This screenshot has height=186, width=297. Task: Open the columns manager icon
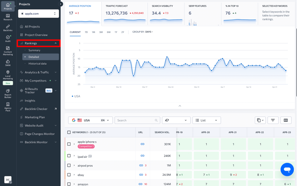click(286, 120)
